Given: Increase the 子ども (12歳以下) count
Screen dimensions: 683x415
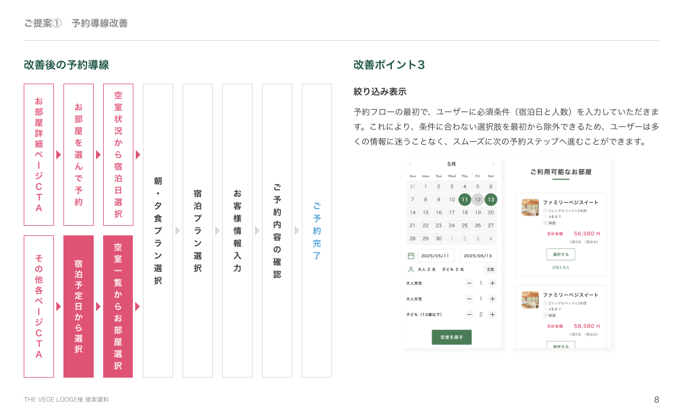Looking at the screenshot, I should (x=492, y=314).
